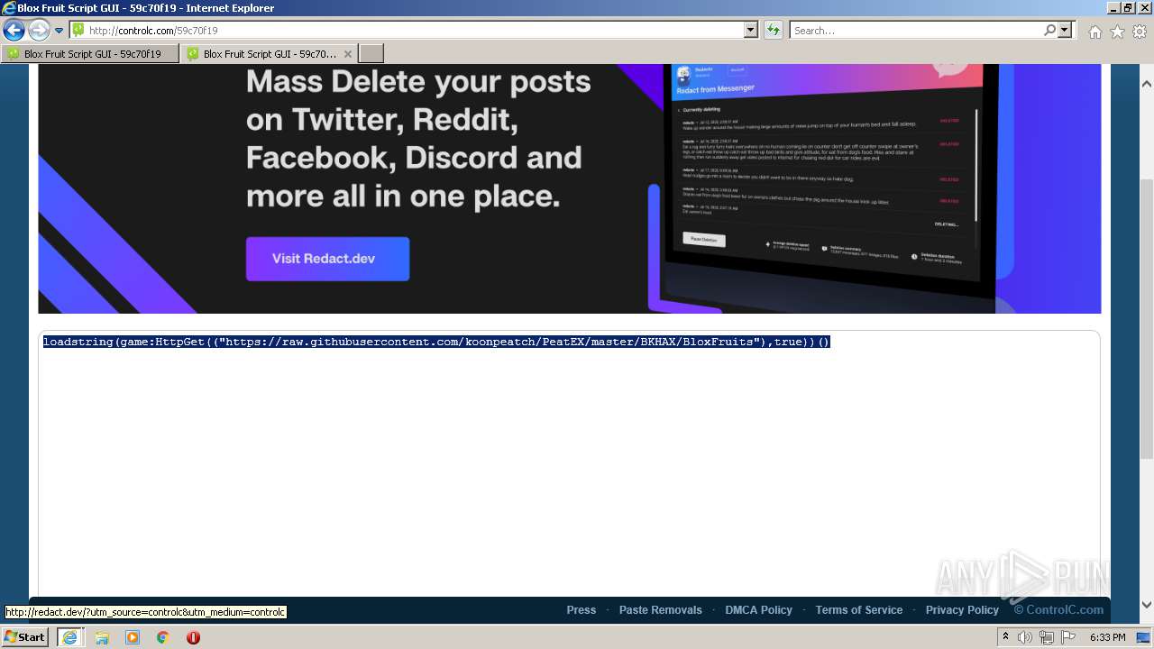Open the Terms of Service link
Image resolution: width=1154 pixels, height=649 pixels.
click(x=859, y=610)
